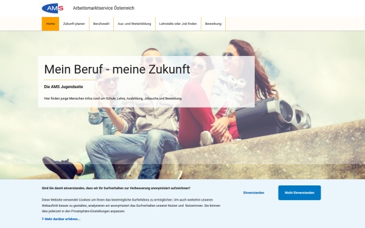This screenshot has height=228, width=365.
Task: Click the cookie paragraph starting Diese Website verwendet
Action: pos(131,206)
